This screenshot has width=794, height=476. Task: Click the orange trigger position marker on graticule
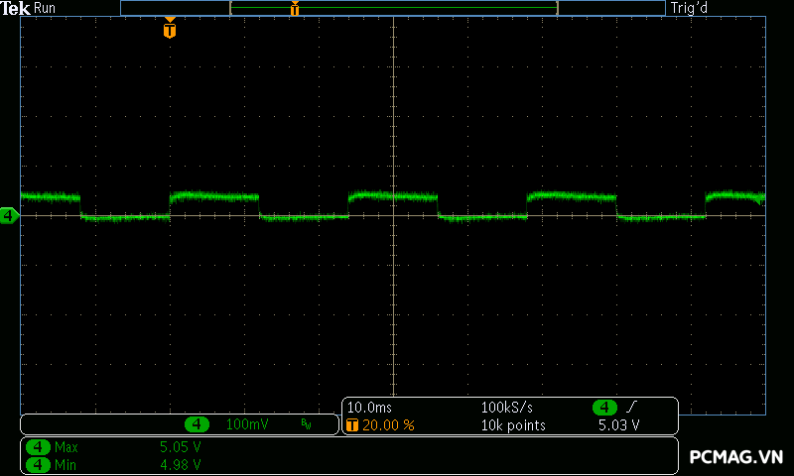(170, 30)
